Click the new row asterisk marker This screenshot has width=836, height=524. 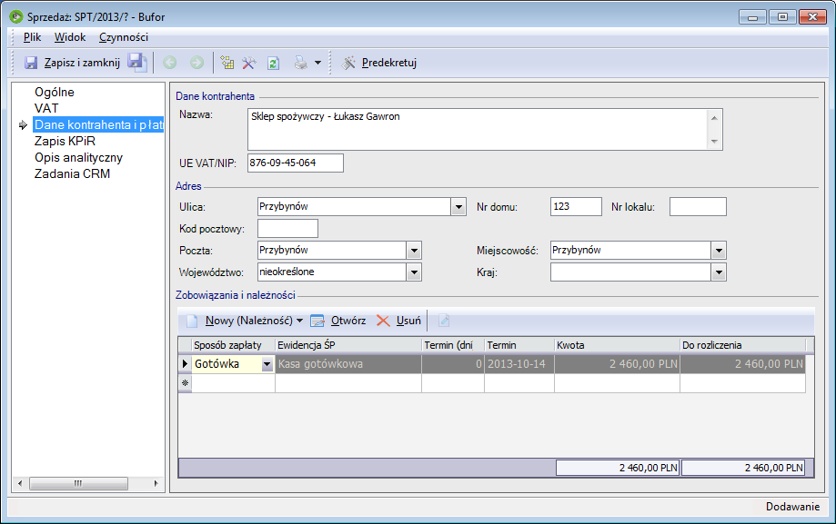pos(185,383)
